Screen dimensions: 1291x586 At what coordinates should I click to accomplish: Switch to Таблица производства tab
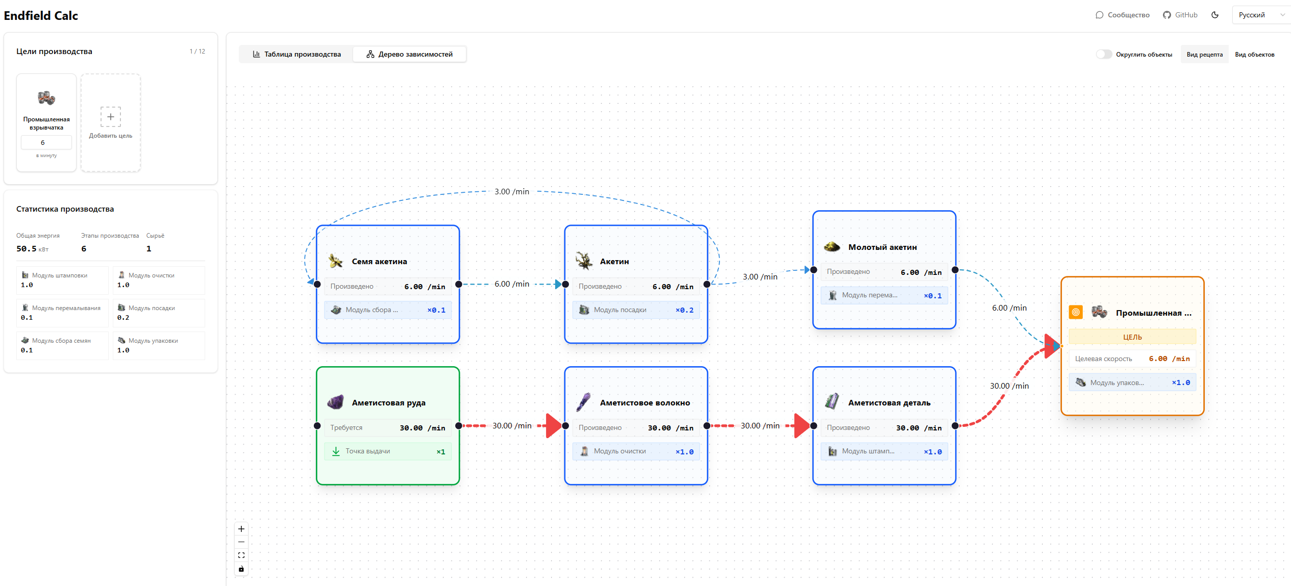pyautogui.click(x=296, y=54)
